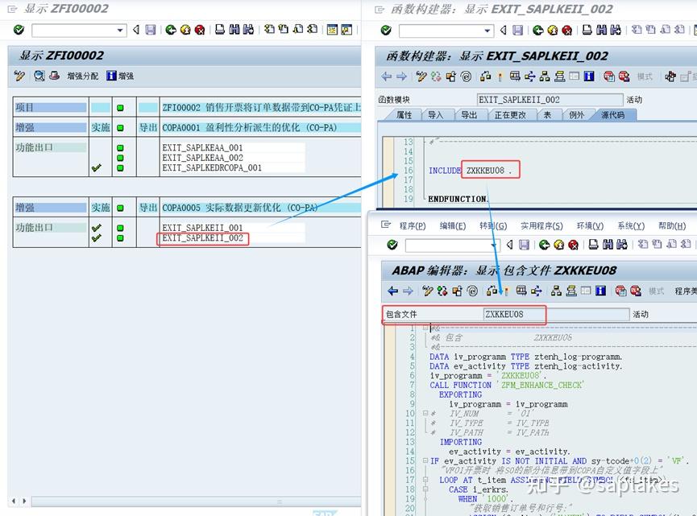
Task: Select the Back green arrow in Function Builder
Action: coord(538,31)
